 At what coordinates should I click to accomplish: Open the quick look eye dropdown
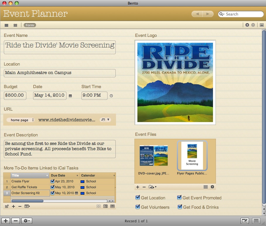point(152,187)
